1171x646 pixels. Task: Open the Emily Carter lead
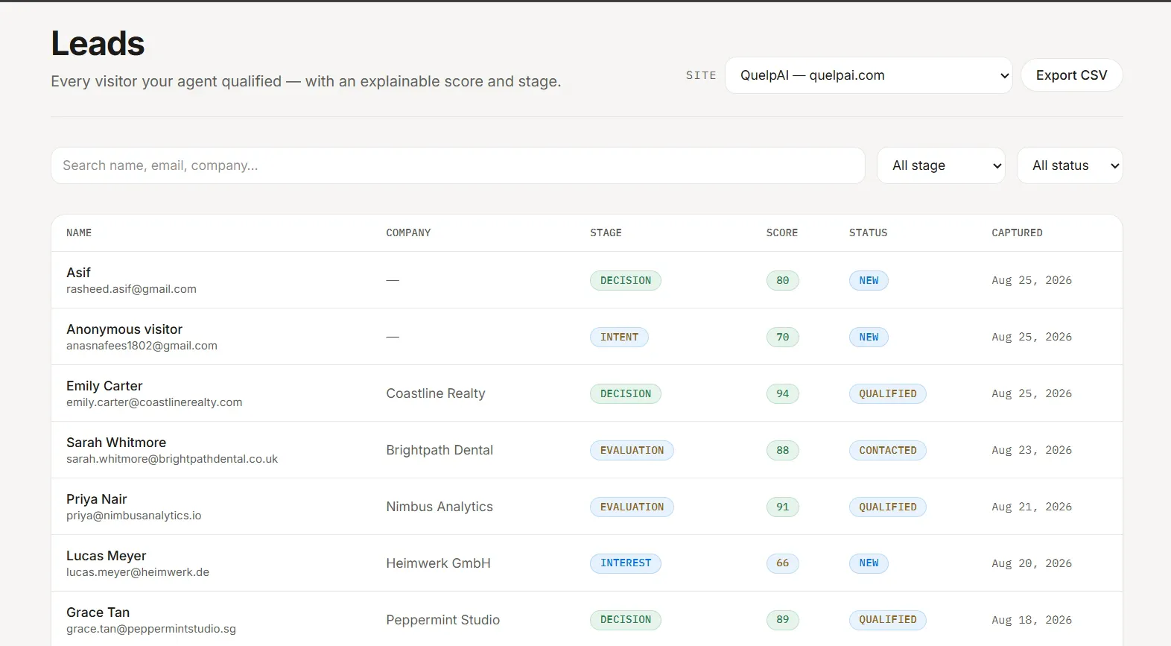point(104,386)
